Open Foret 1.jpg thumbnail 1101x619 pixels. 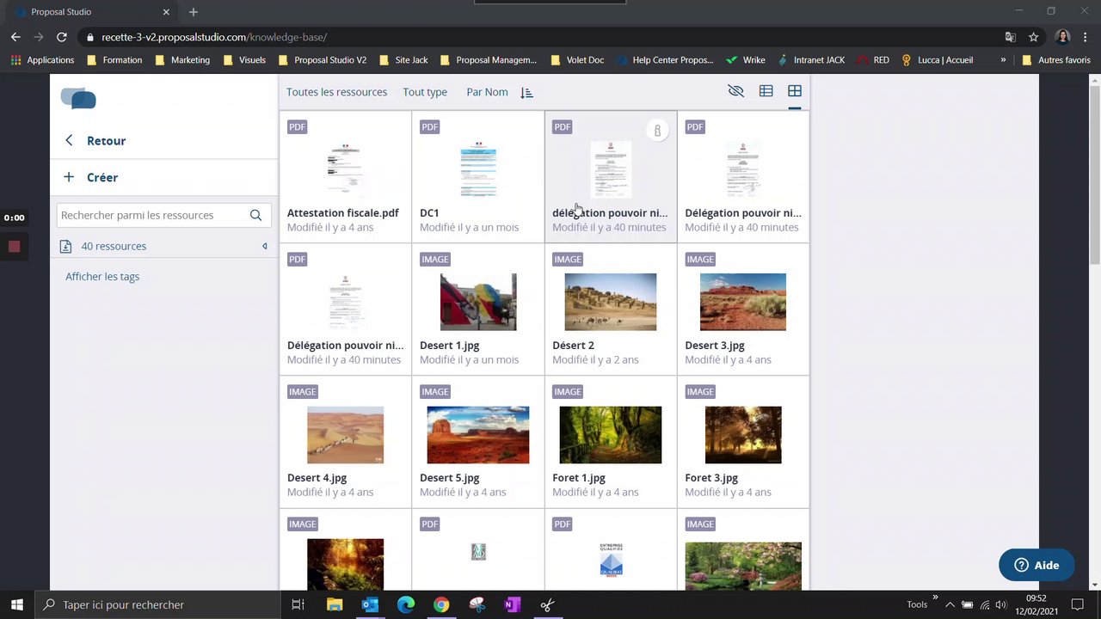point(611,434)
